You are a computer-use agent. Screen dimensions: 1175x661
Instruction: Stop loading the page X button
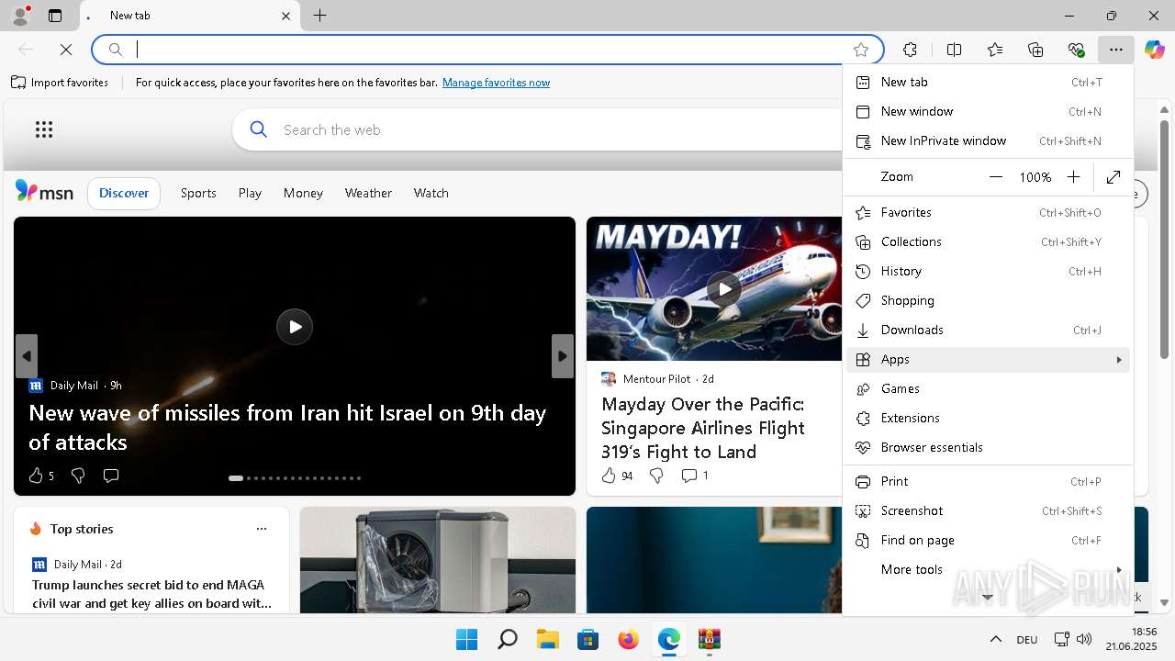(x=66, y=50)
